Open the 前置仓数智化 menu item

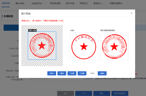(116, 3)
